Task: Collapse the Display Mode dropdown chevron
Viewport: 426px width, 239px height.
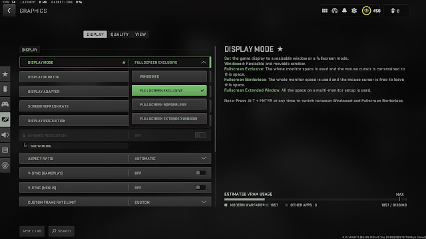Action: (x=204, y=62)
